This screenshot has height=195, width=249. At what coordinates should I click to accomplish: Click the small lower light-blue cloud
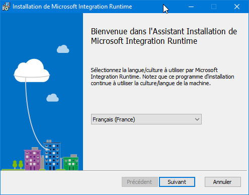click(x=52, y=98)
